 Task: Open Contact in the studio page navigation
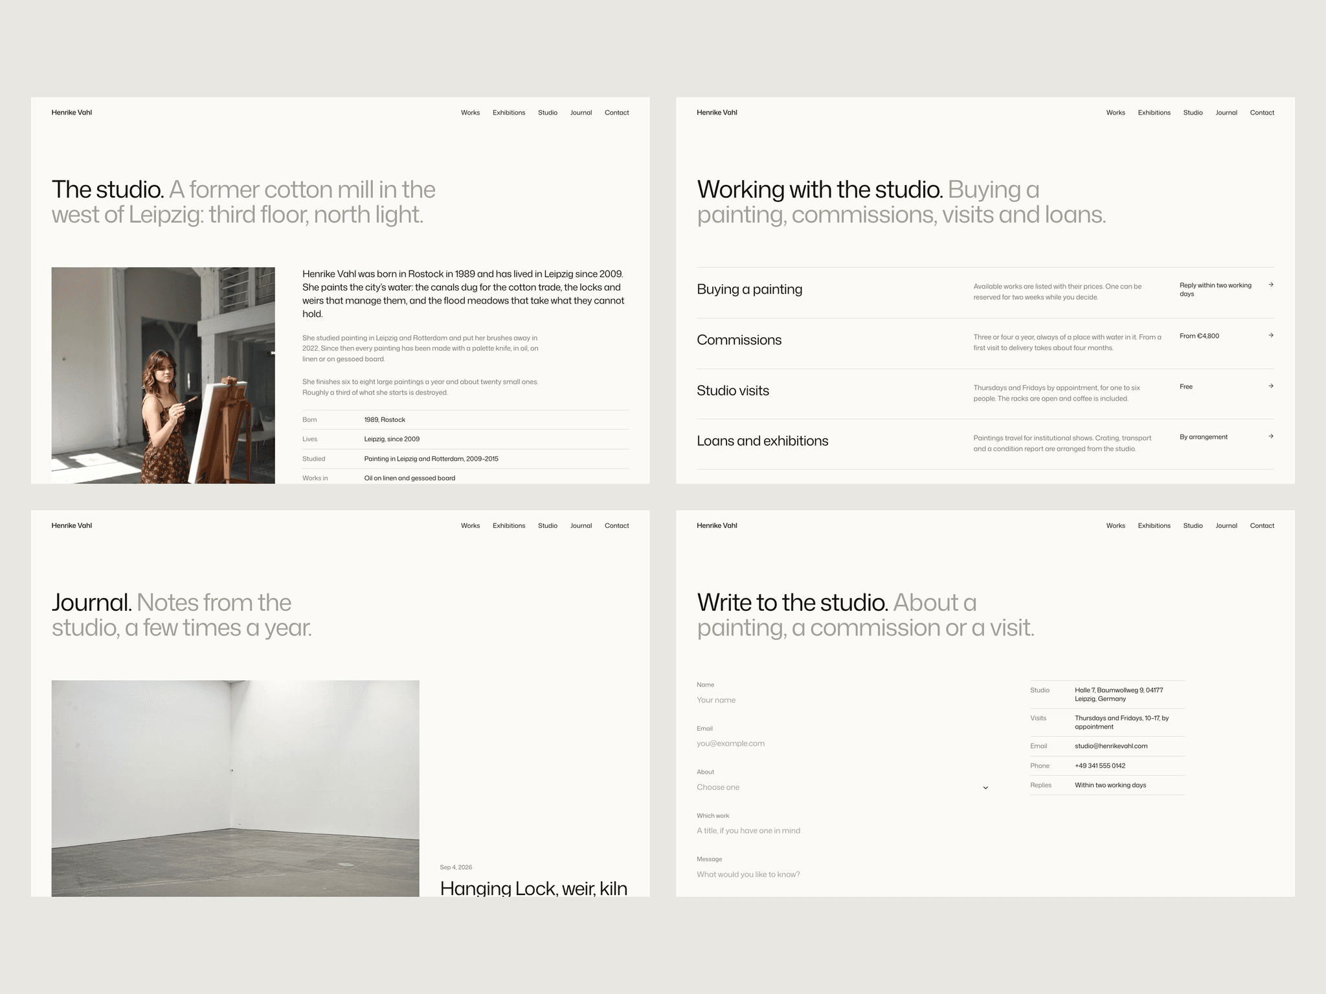click(x=616, y=113)
